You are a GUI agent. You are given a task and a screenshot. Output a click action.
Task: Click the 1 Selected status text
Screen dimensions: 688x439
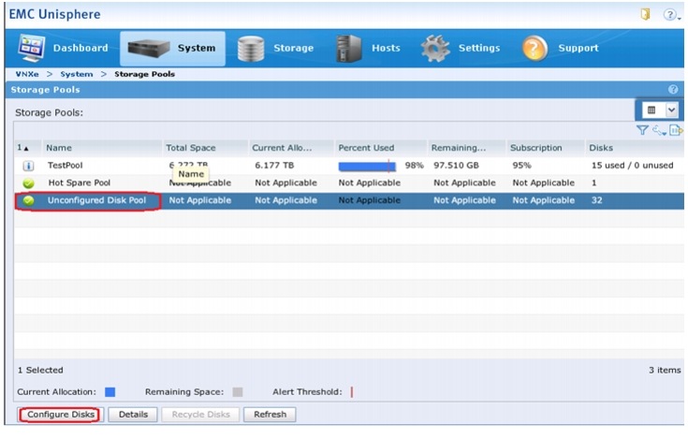40,370
